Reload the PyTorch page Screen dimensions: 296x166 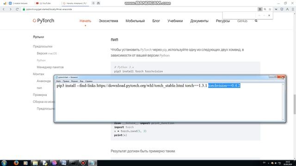(17, 9)
